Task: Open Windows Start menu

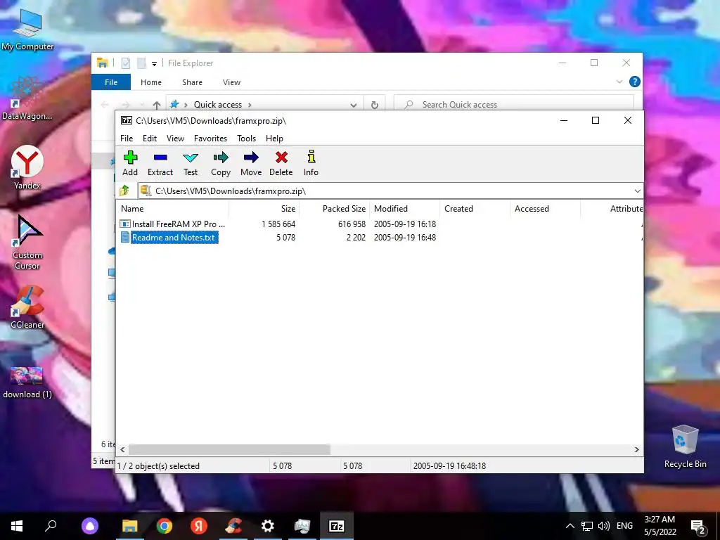Action: (x=17, y=526)
